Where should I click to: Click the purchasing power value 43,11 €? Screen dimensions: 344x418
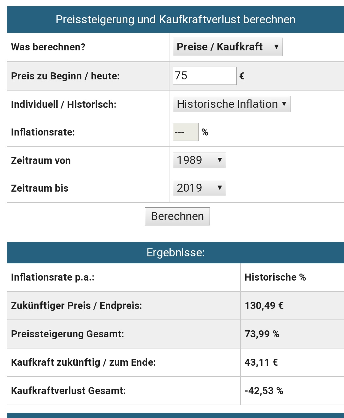click(261, 362)
